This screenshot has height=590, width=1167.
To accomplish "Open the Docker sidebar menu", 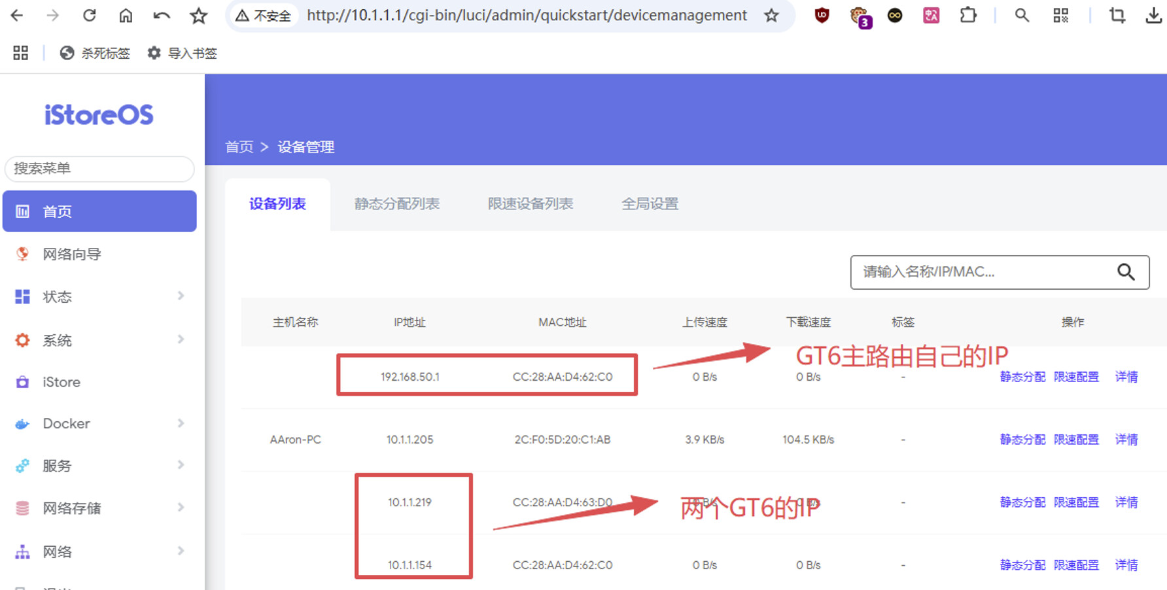I will [x=99, y=424].
